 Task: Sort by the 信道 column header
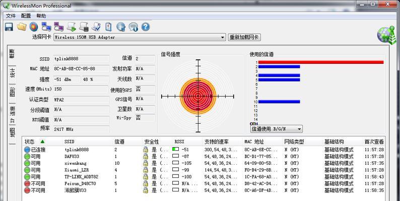[119, 142]
